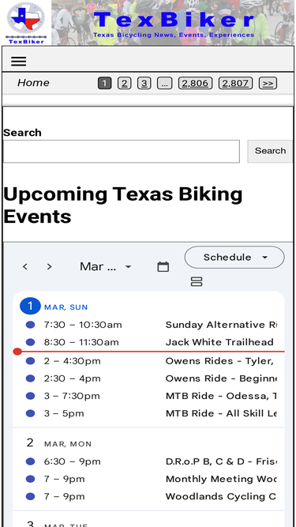
Task: Open MTB Ride - Odessa event
Action: coord(221,396)
